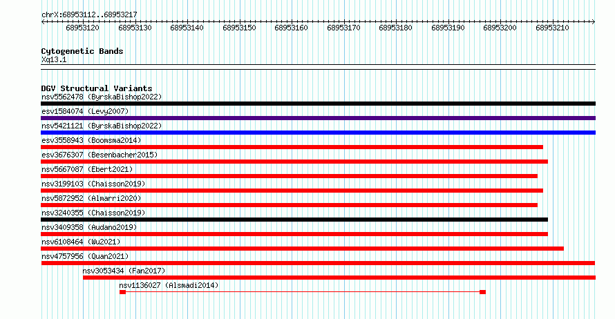The height and width of the screenshot is (319, 615).
Task: Open the esv3676307 (Besenbacher2015) label
Action: coord(100,155)
